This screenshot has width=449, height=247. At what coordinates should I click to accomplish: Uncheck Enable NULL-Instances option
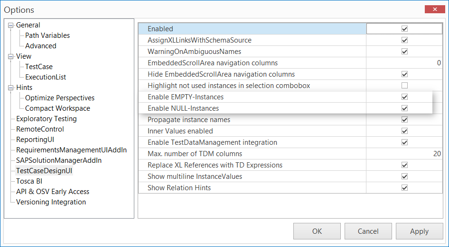point(404,108)
